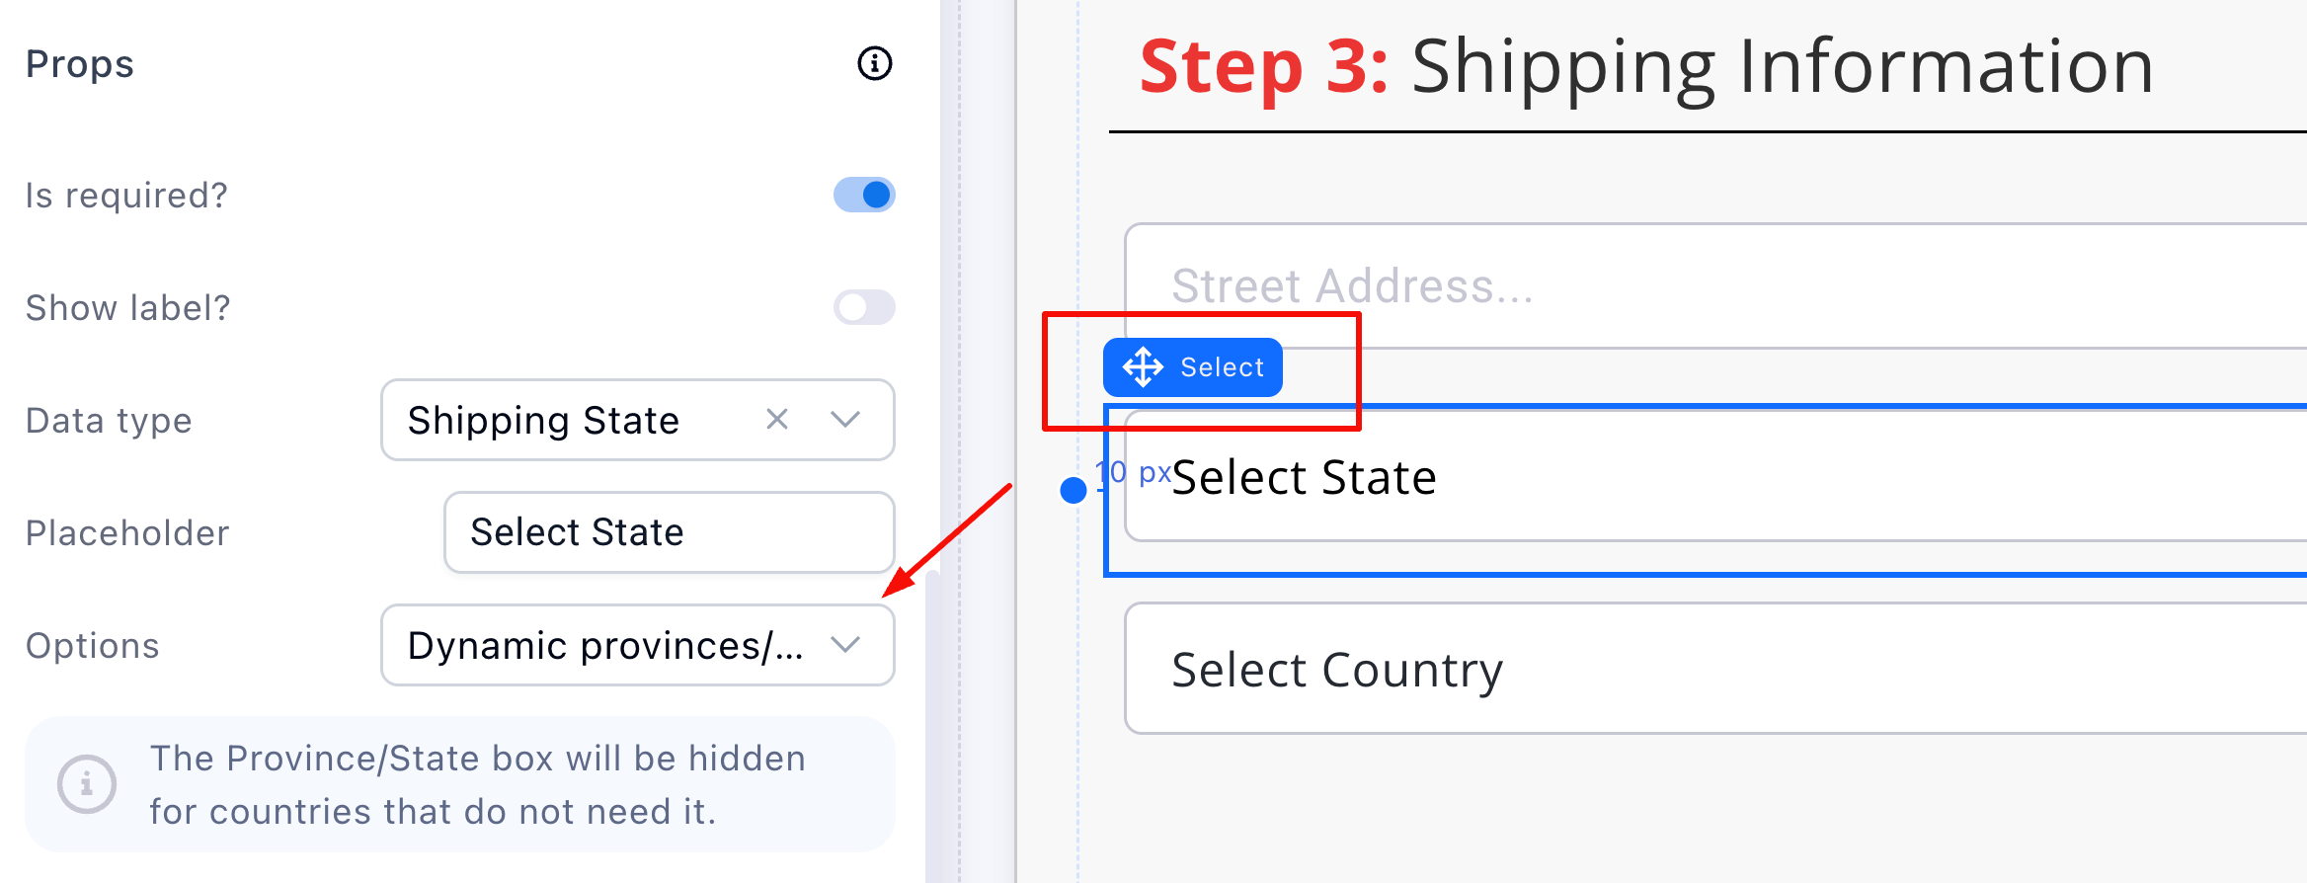Open the Data type dropdown arrow
This screenshot has height=883, width=2307.
point(845,420)
